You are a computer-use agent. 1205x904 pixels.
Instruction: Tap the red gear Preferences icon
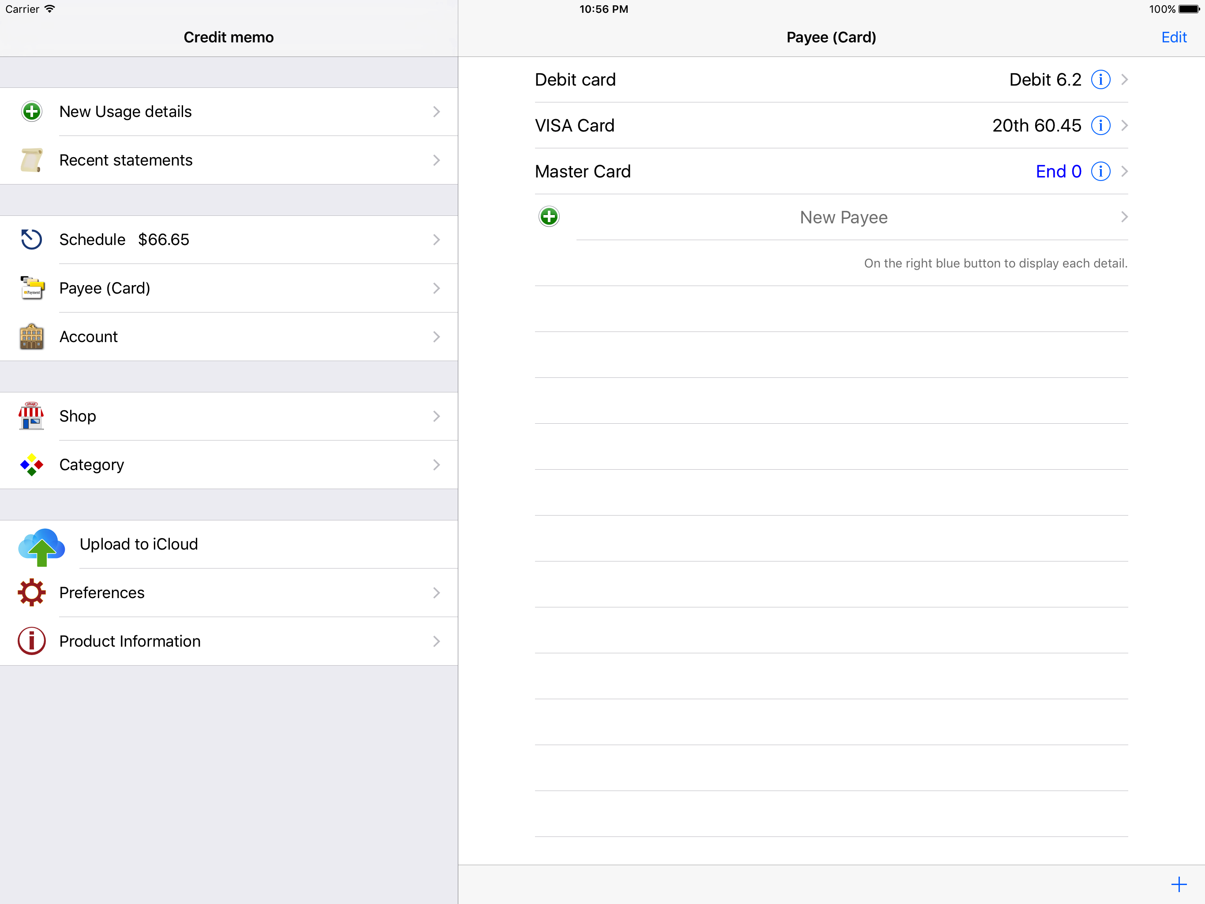pos(32,592)
